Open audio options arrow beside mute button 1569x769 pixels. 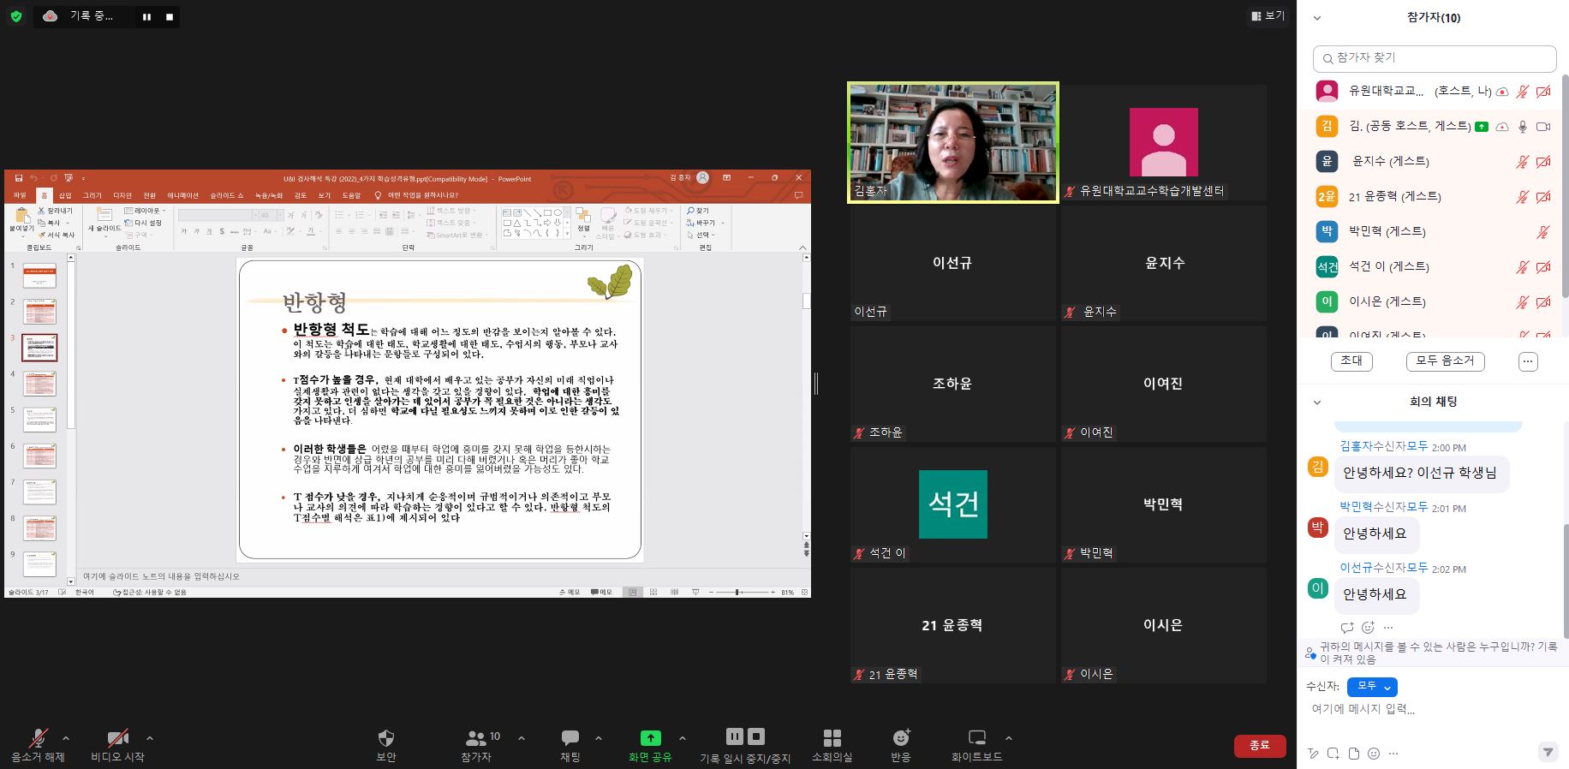[x=66, y=738]
